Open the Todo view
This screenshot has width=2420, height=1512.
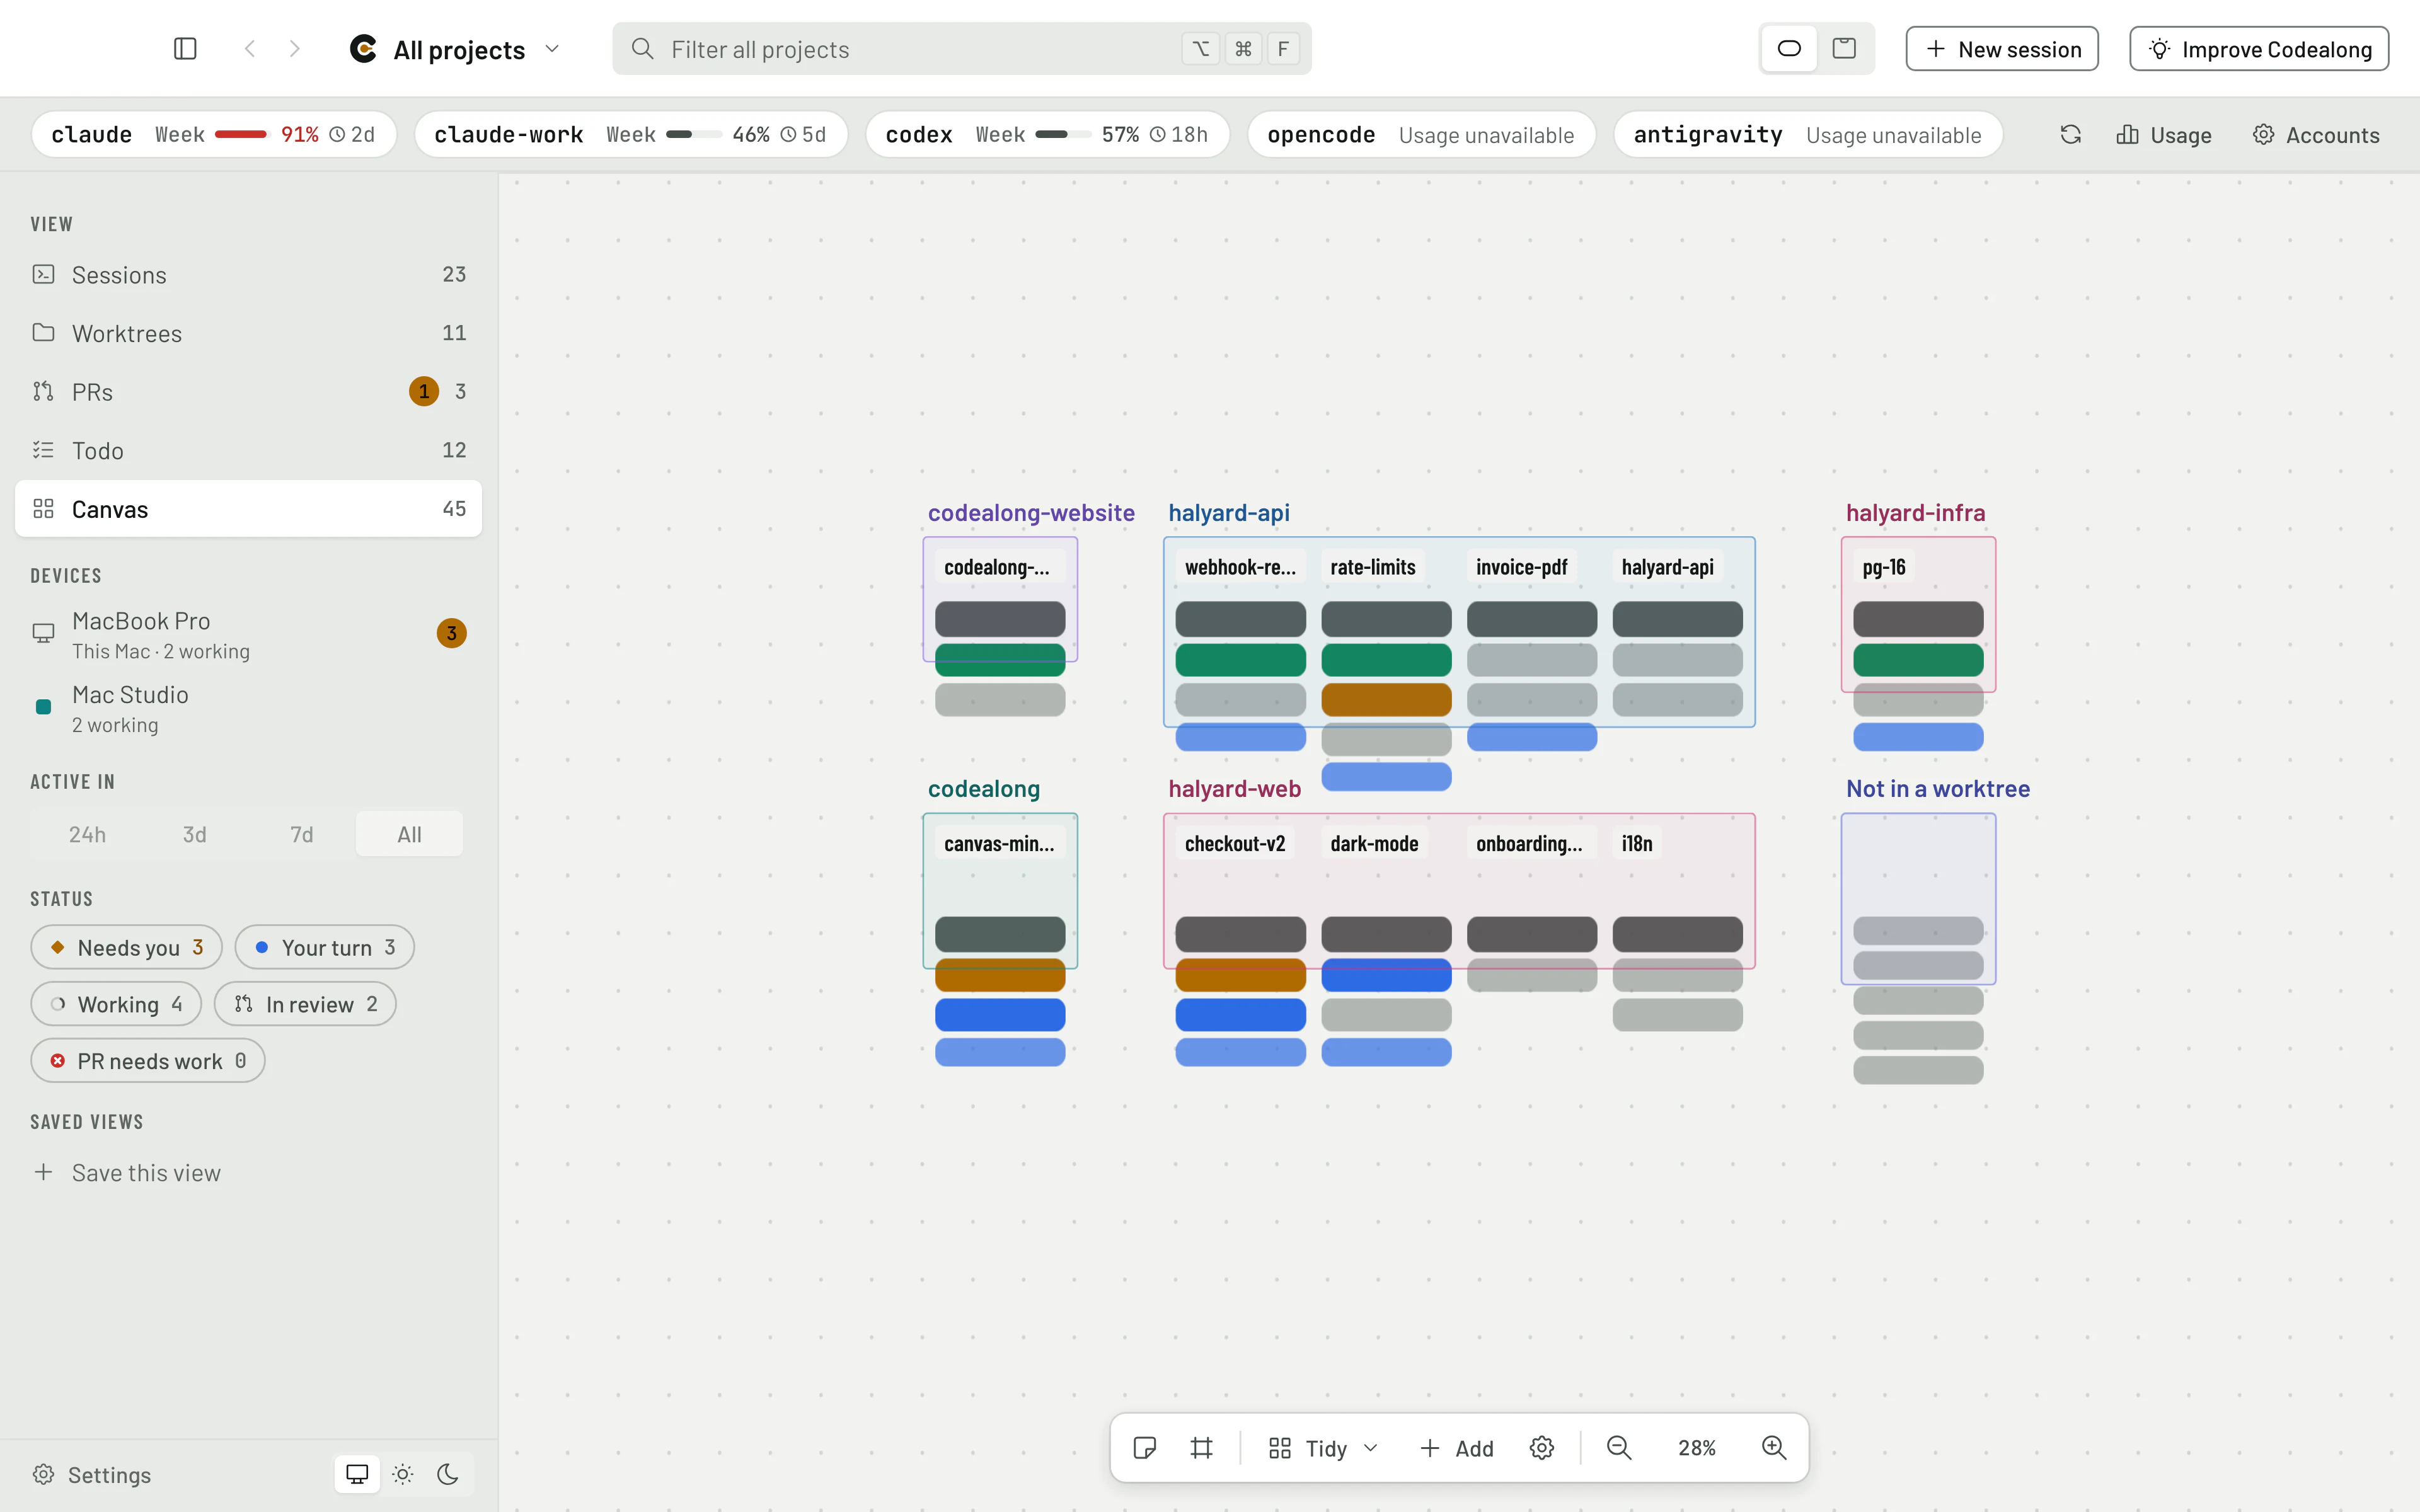click(x=248, y=451)
